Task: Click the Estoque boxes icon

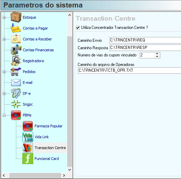Action: [16, 17]
